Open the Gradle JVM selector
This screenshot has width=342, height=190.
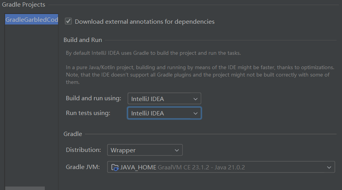221,167
